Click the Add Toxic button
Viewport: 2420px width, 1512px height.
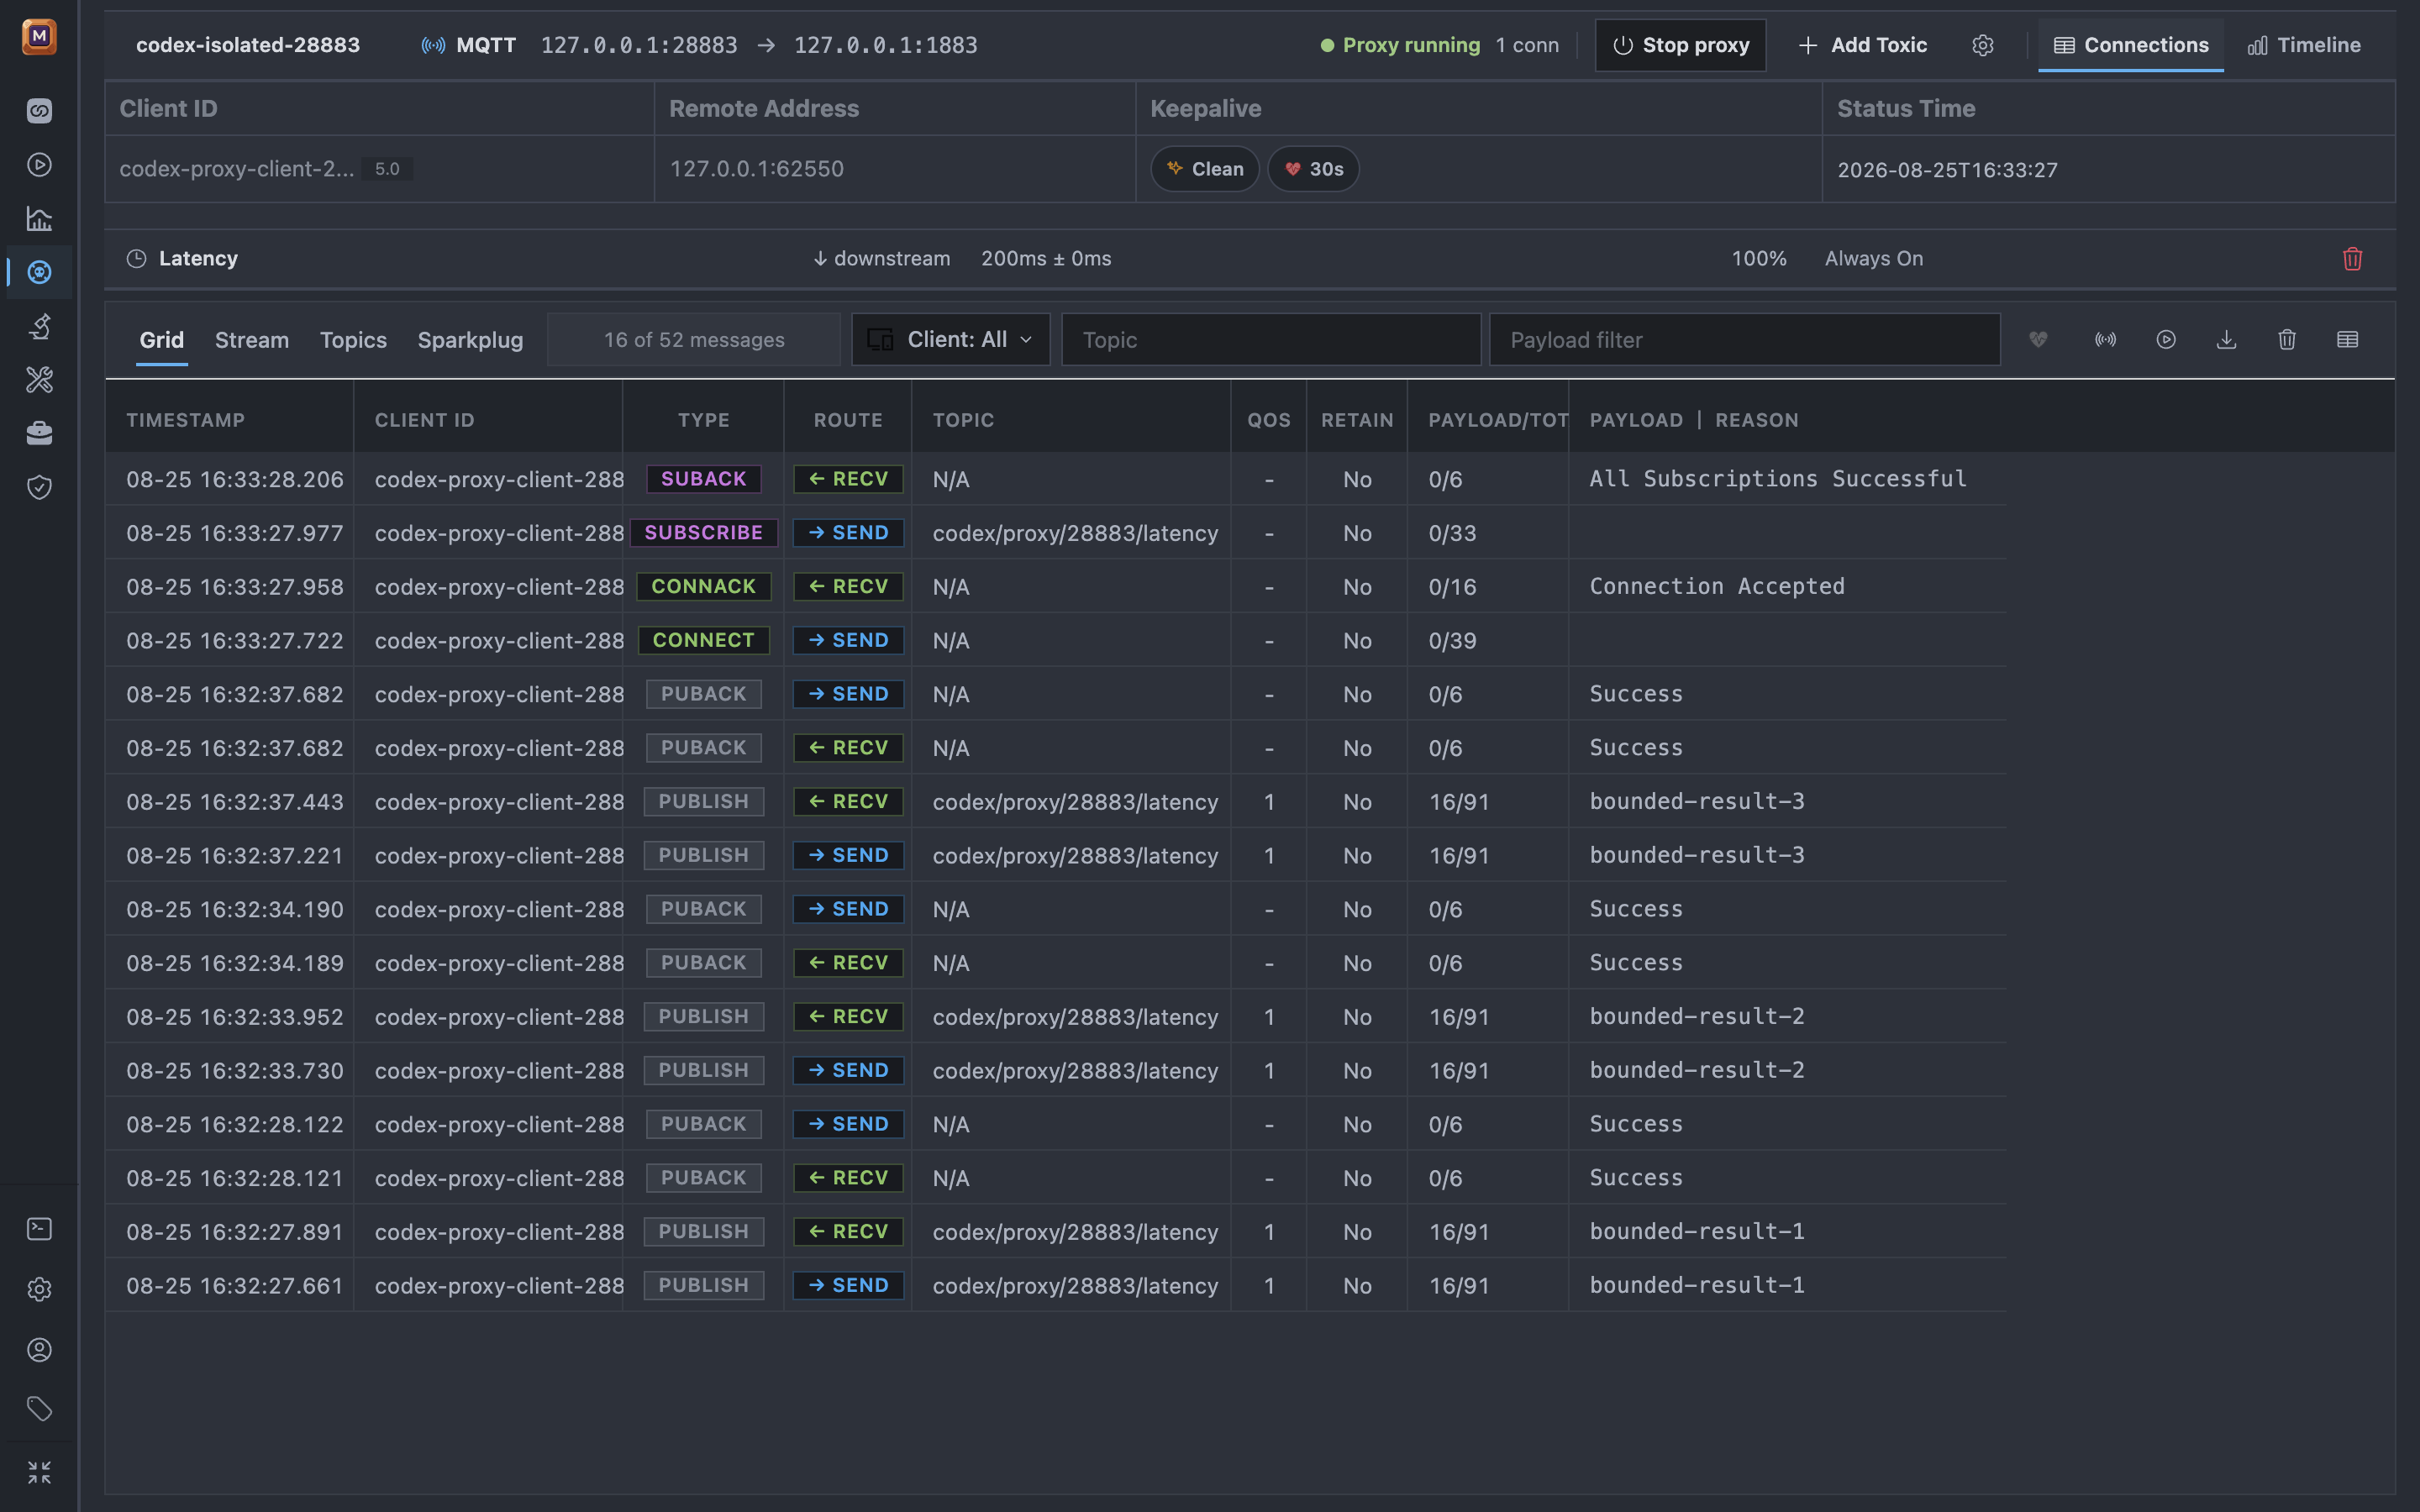click(x=1862, y=45)
